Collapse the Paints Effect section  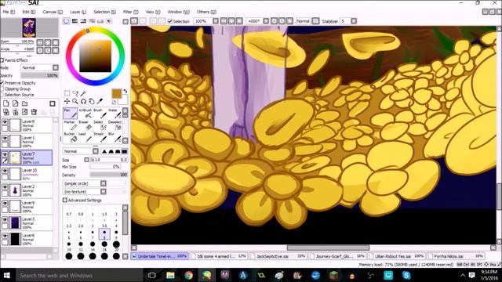pyautogui.click(x=2, y=60)
